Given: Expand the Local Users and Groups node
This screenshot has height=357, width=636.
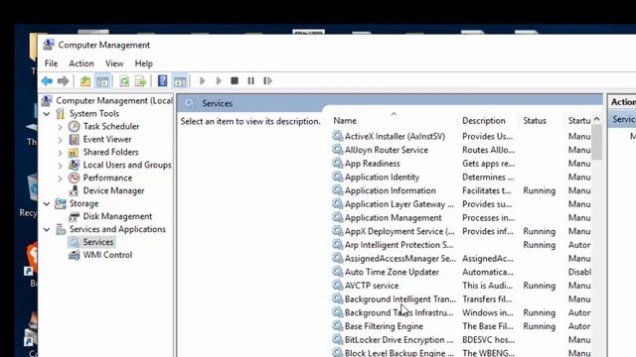Looking at the screenshot, I should tap(60, 166).
